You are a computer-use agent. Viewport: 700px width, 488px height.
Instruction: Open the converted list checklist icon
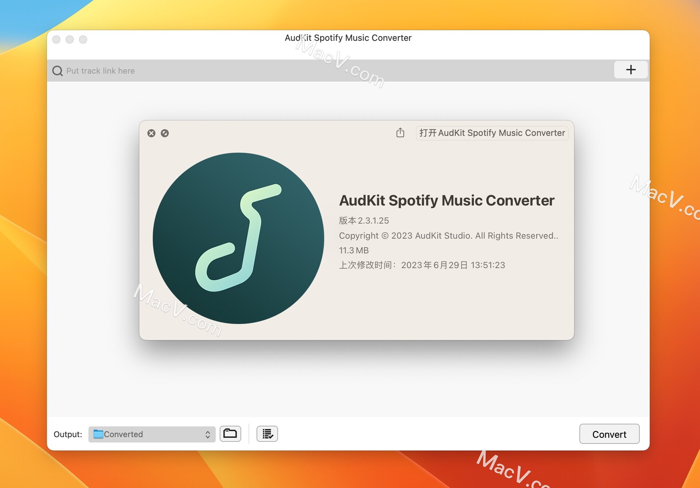[267, 434]
